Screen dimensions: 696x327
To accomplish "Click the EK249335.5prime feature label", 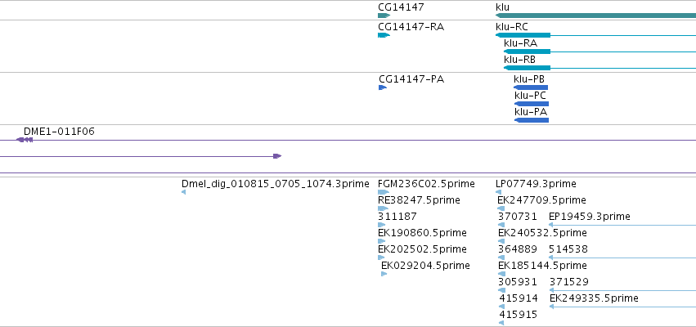I will click(x=594, y=298).
